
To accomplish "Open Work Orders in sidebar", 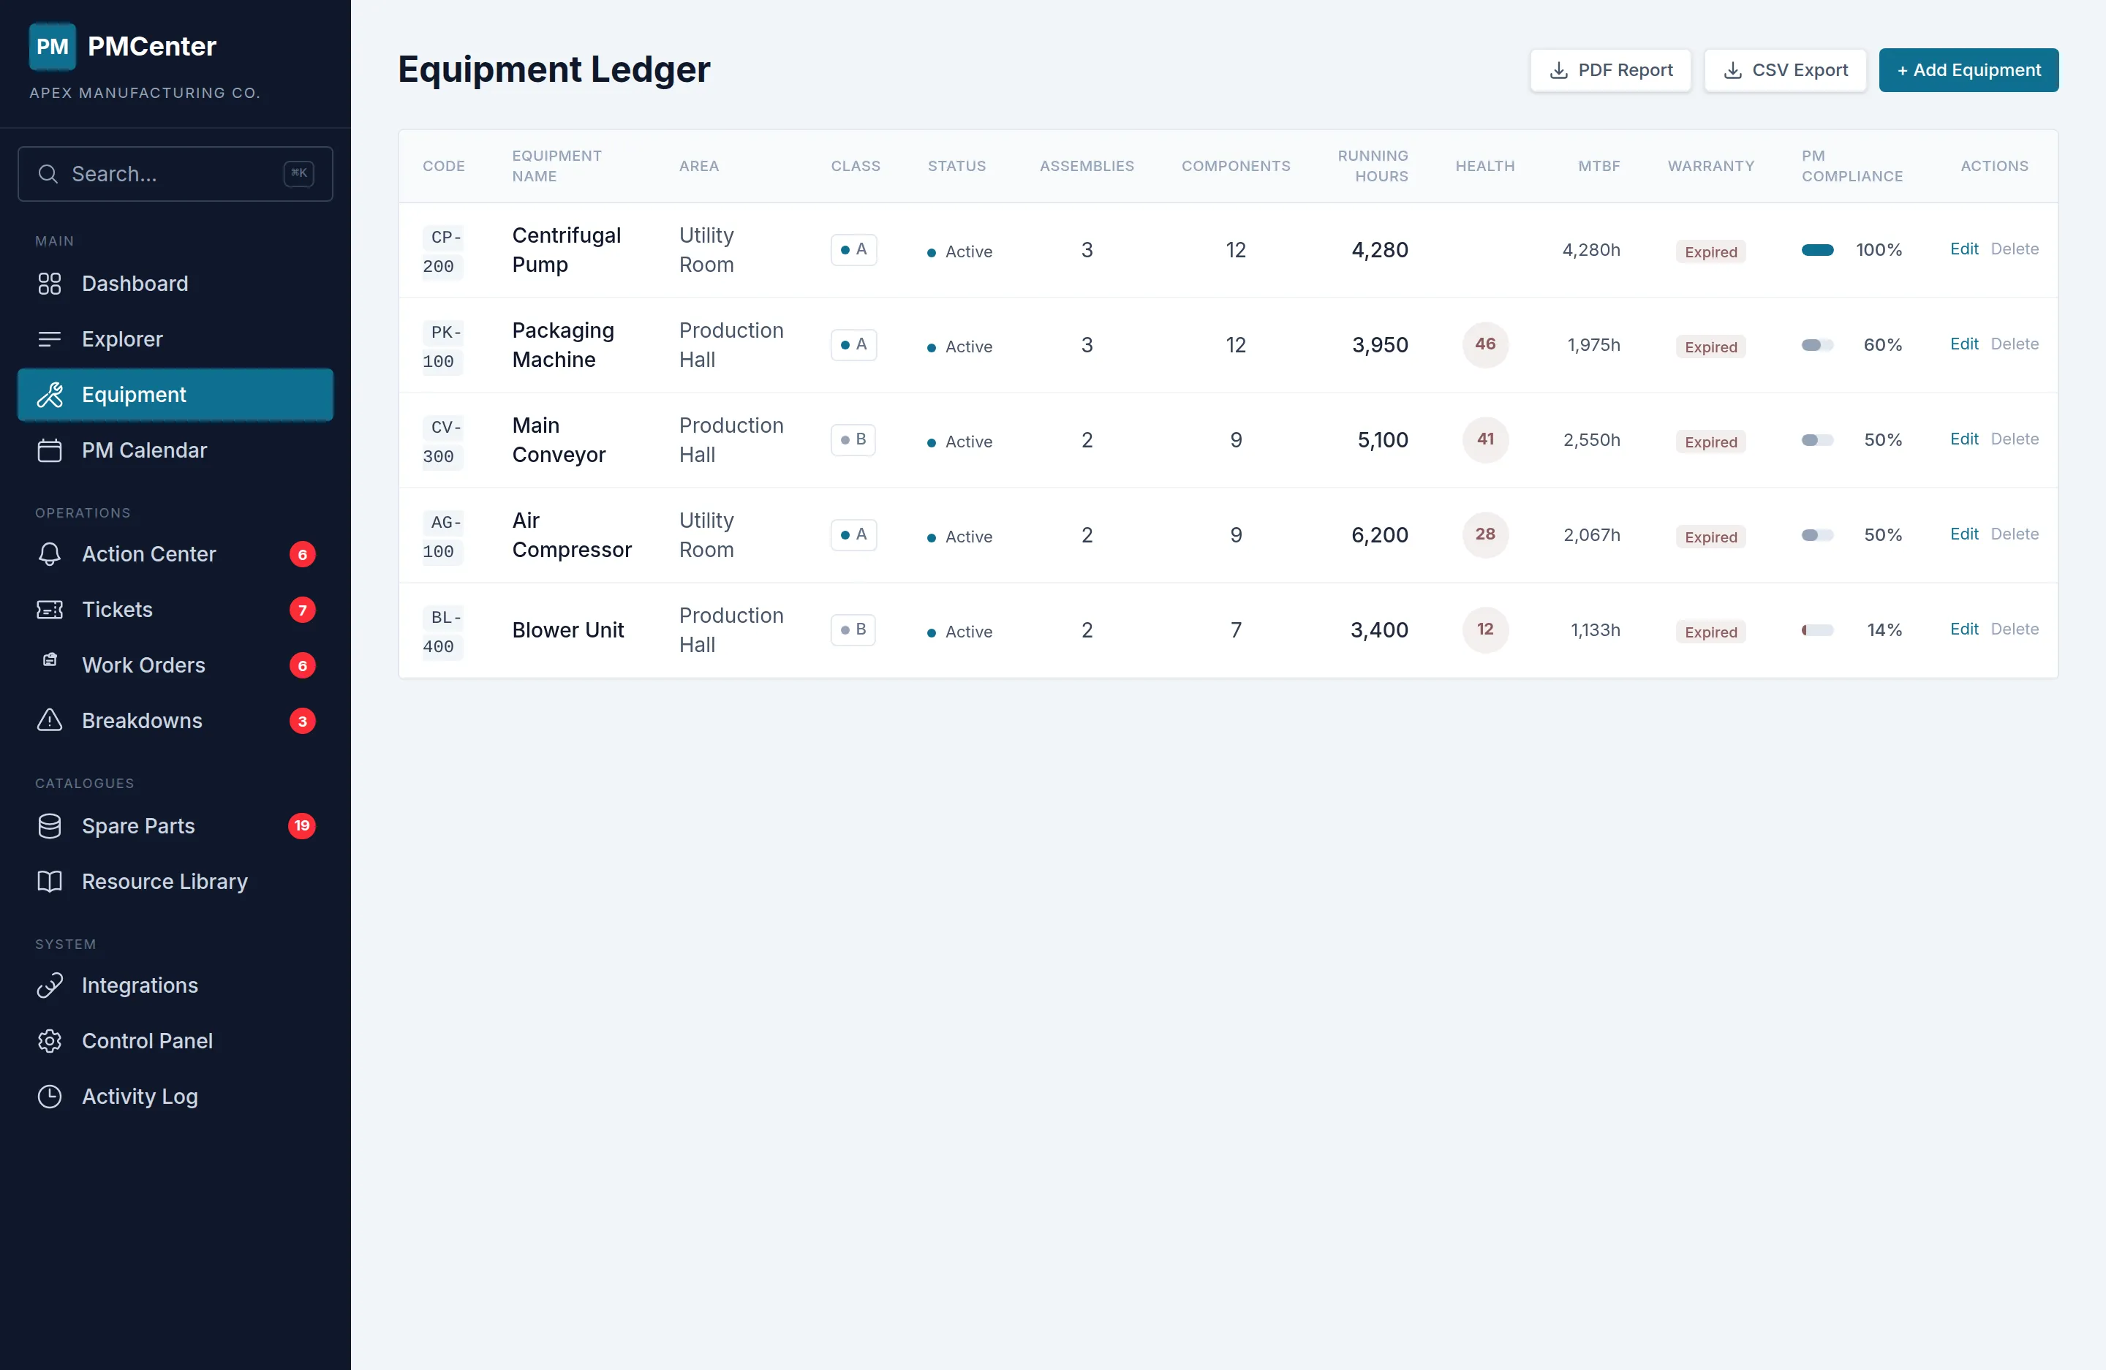I will [143, 665].
